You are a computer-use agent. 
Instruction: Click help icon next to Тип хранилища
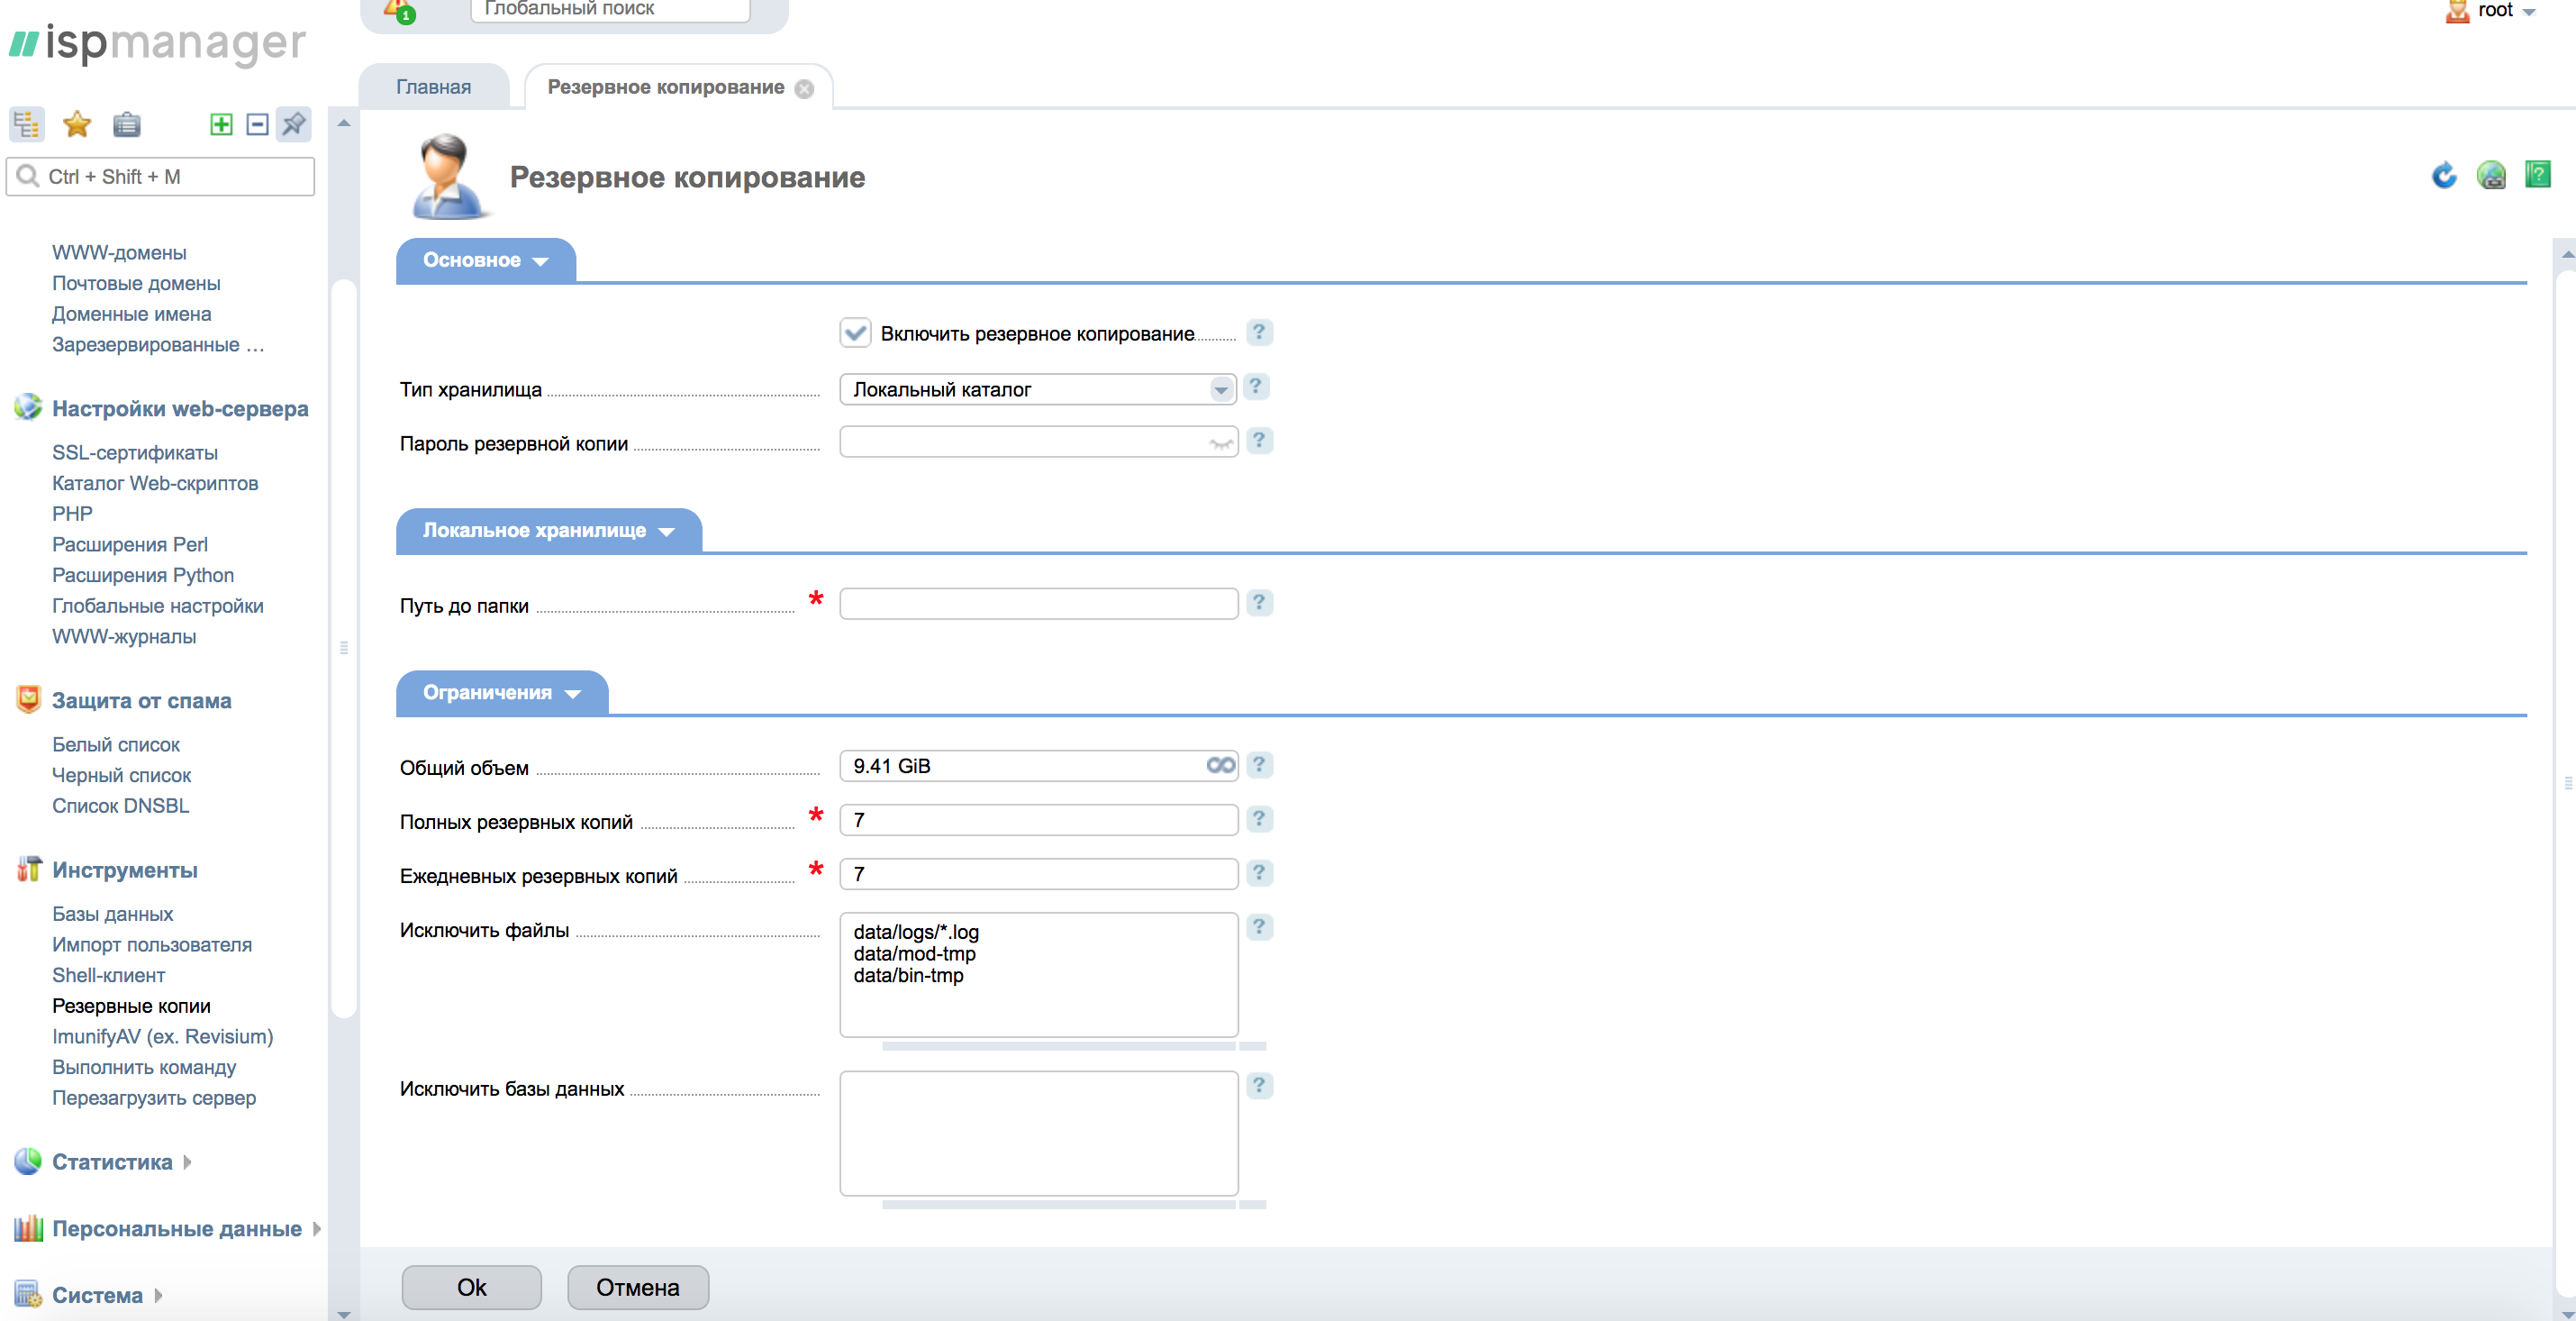(1256, 387)
